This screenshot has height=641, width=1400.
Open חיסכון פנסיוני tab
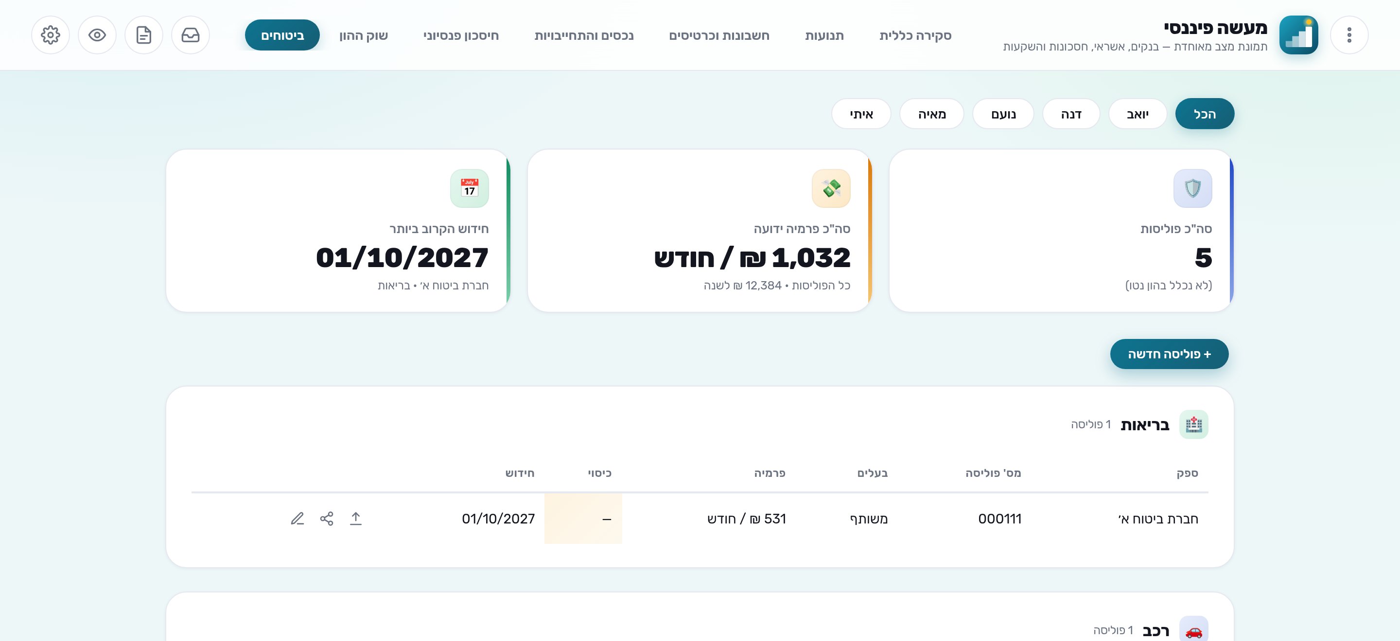click(x=461, y=35)
